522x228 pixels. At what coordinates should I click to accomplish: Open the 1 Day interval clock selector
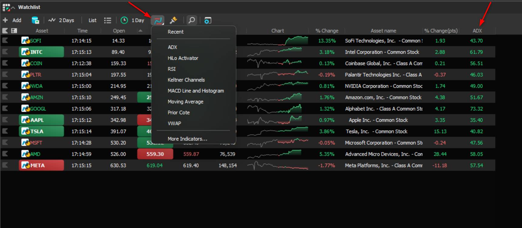click(132, 20)
